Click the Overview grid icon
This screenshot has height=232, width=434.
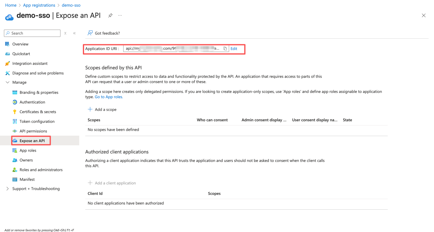pyautogui.click(x=8, y=44)
